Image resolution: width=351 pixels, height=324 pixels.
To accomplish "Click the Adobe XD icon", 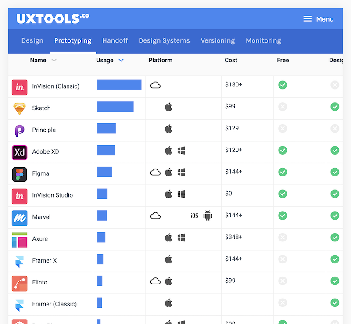I will [19, 153].
